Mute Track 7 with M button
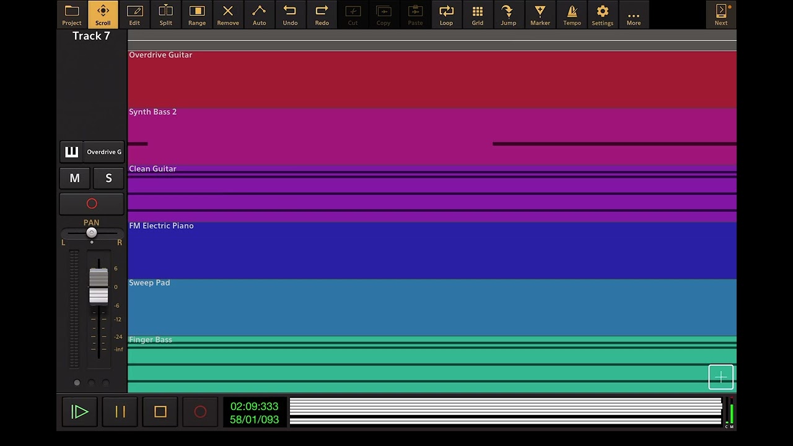793x446 pixels. [x=75, y=178]
